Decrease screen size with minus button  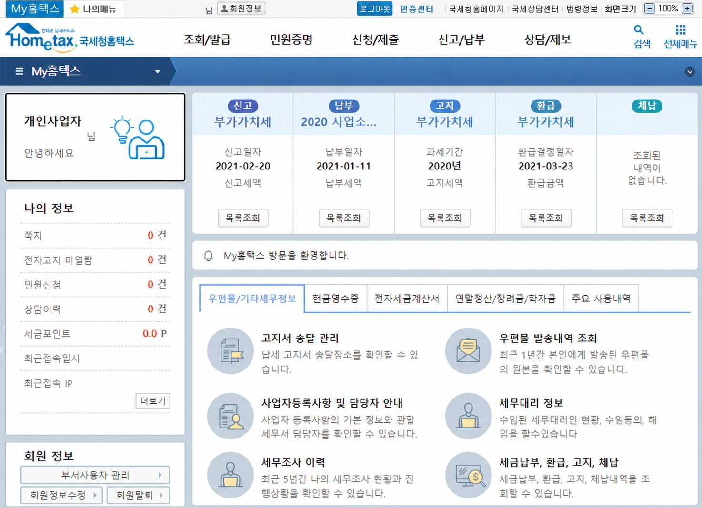(650, 9)
